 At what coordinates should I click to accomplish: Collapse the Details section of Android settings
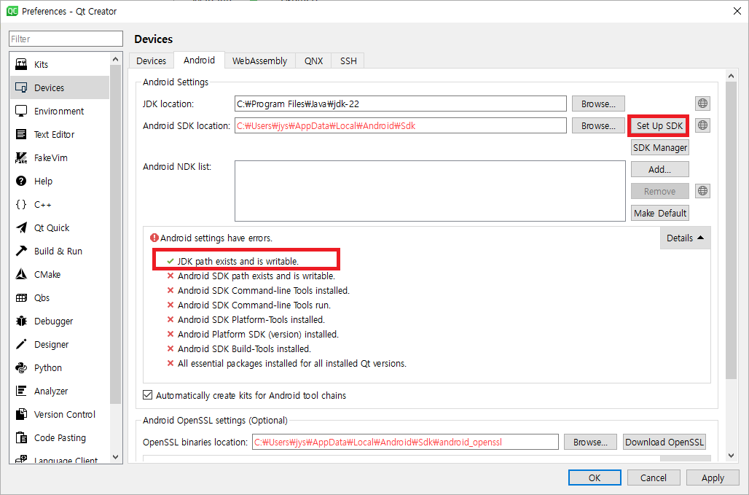tap(685, 238)
